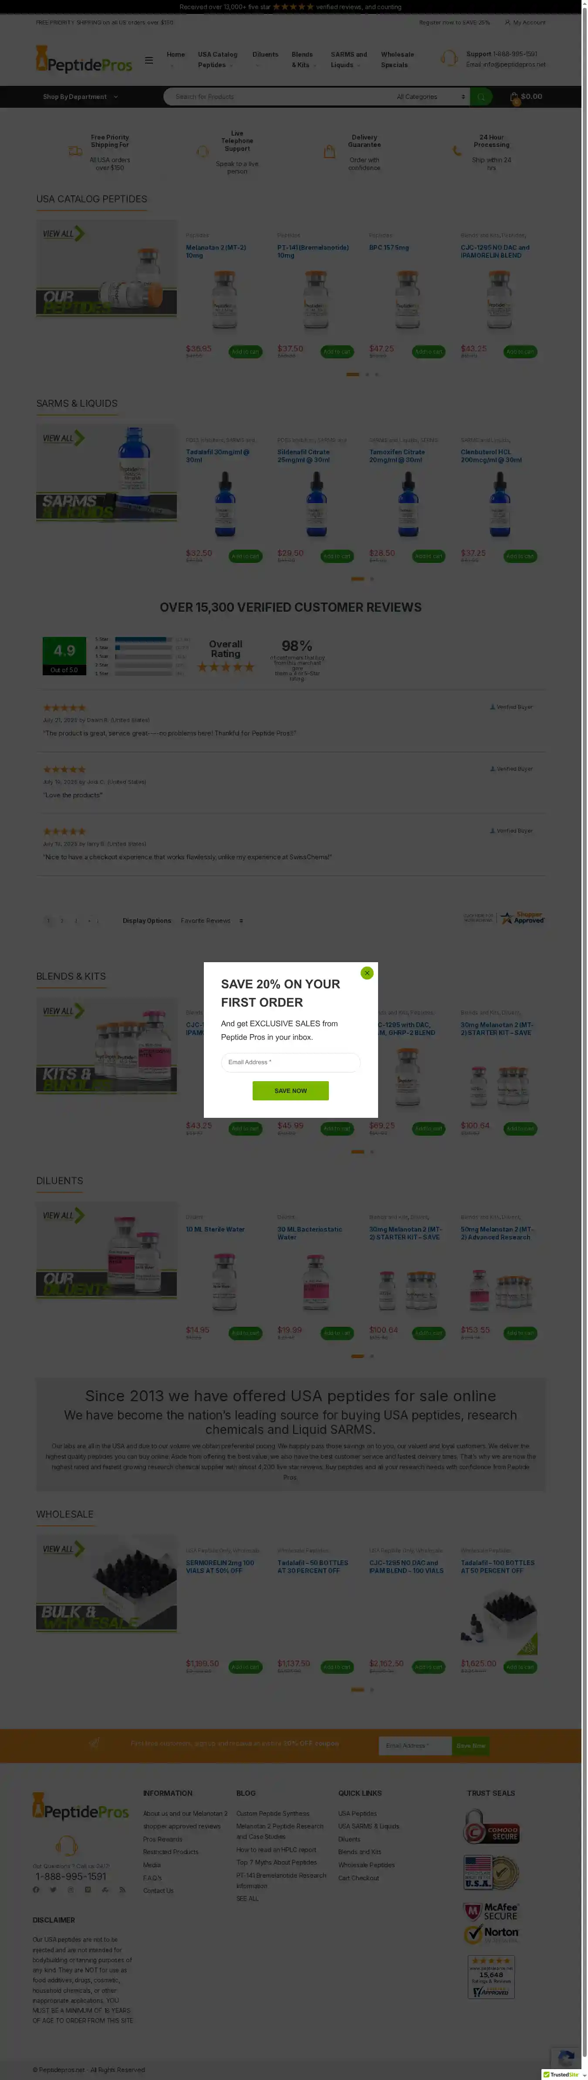Expand the Shop By Department dropdown

81,97
